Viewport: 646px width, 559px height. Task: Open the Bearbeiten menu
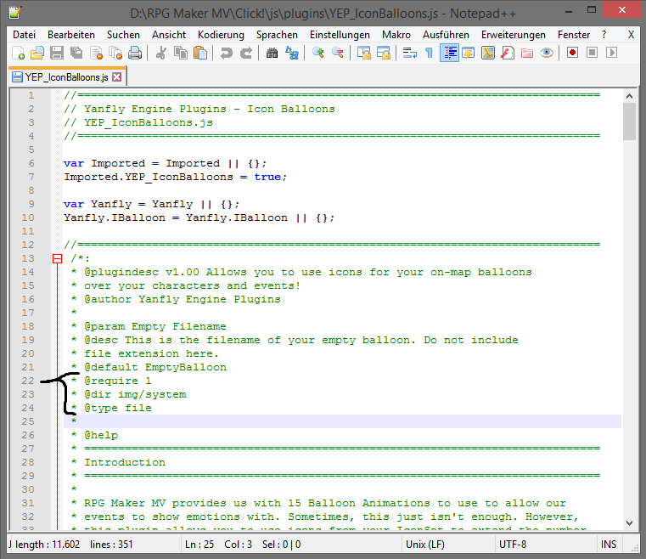70,35
